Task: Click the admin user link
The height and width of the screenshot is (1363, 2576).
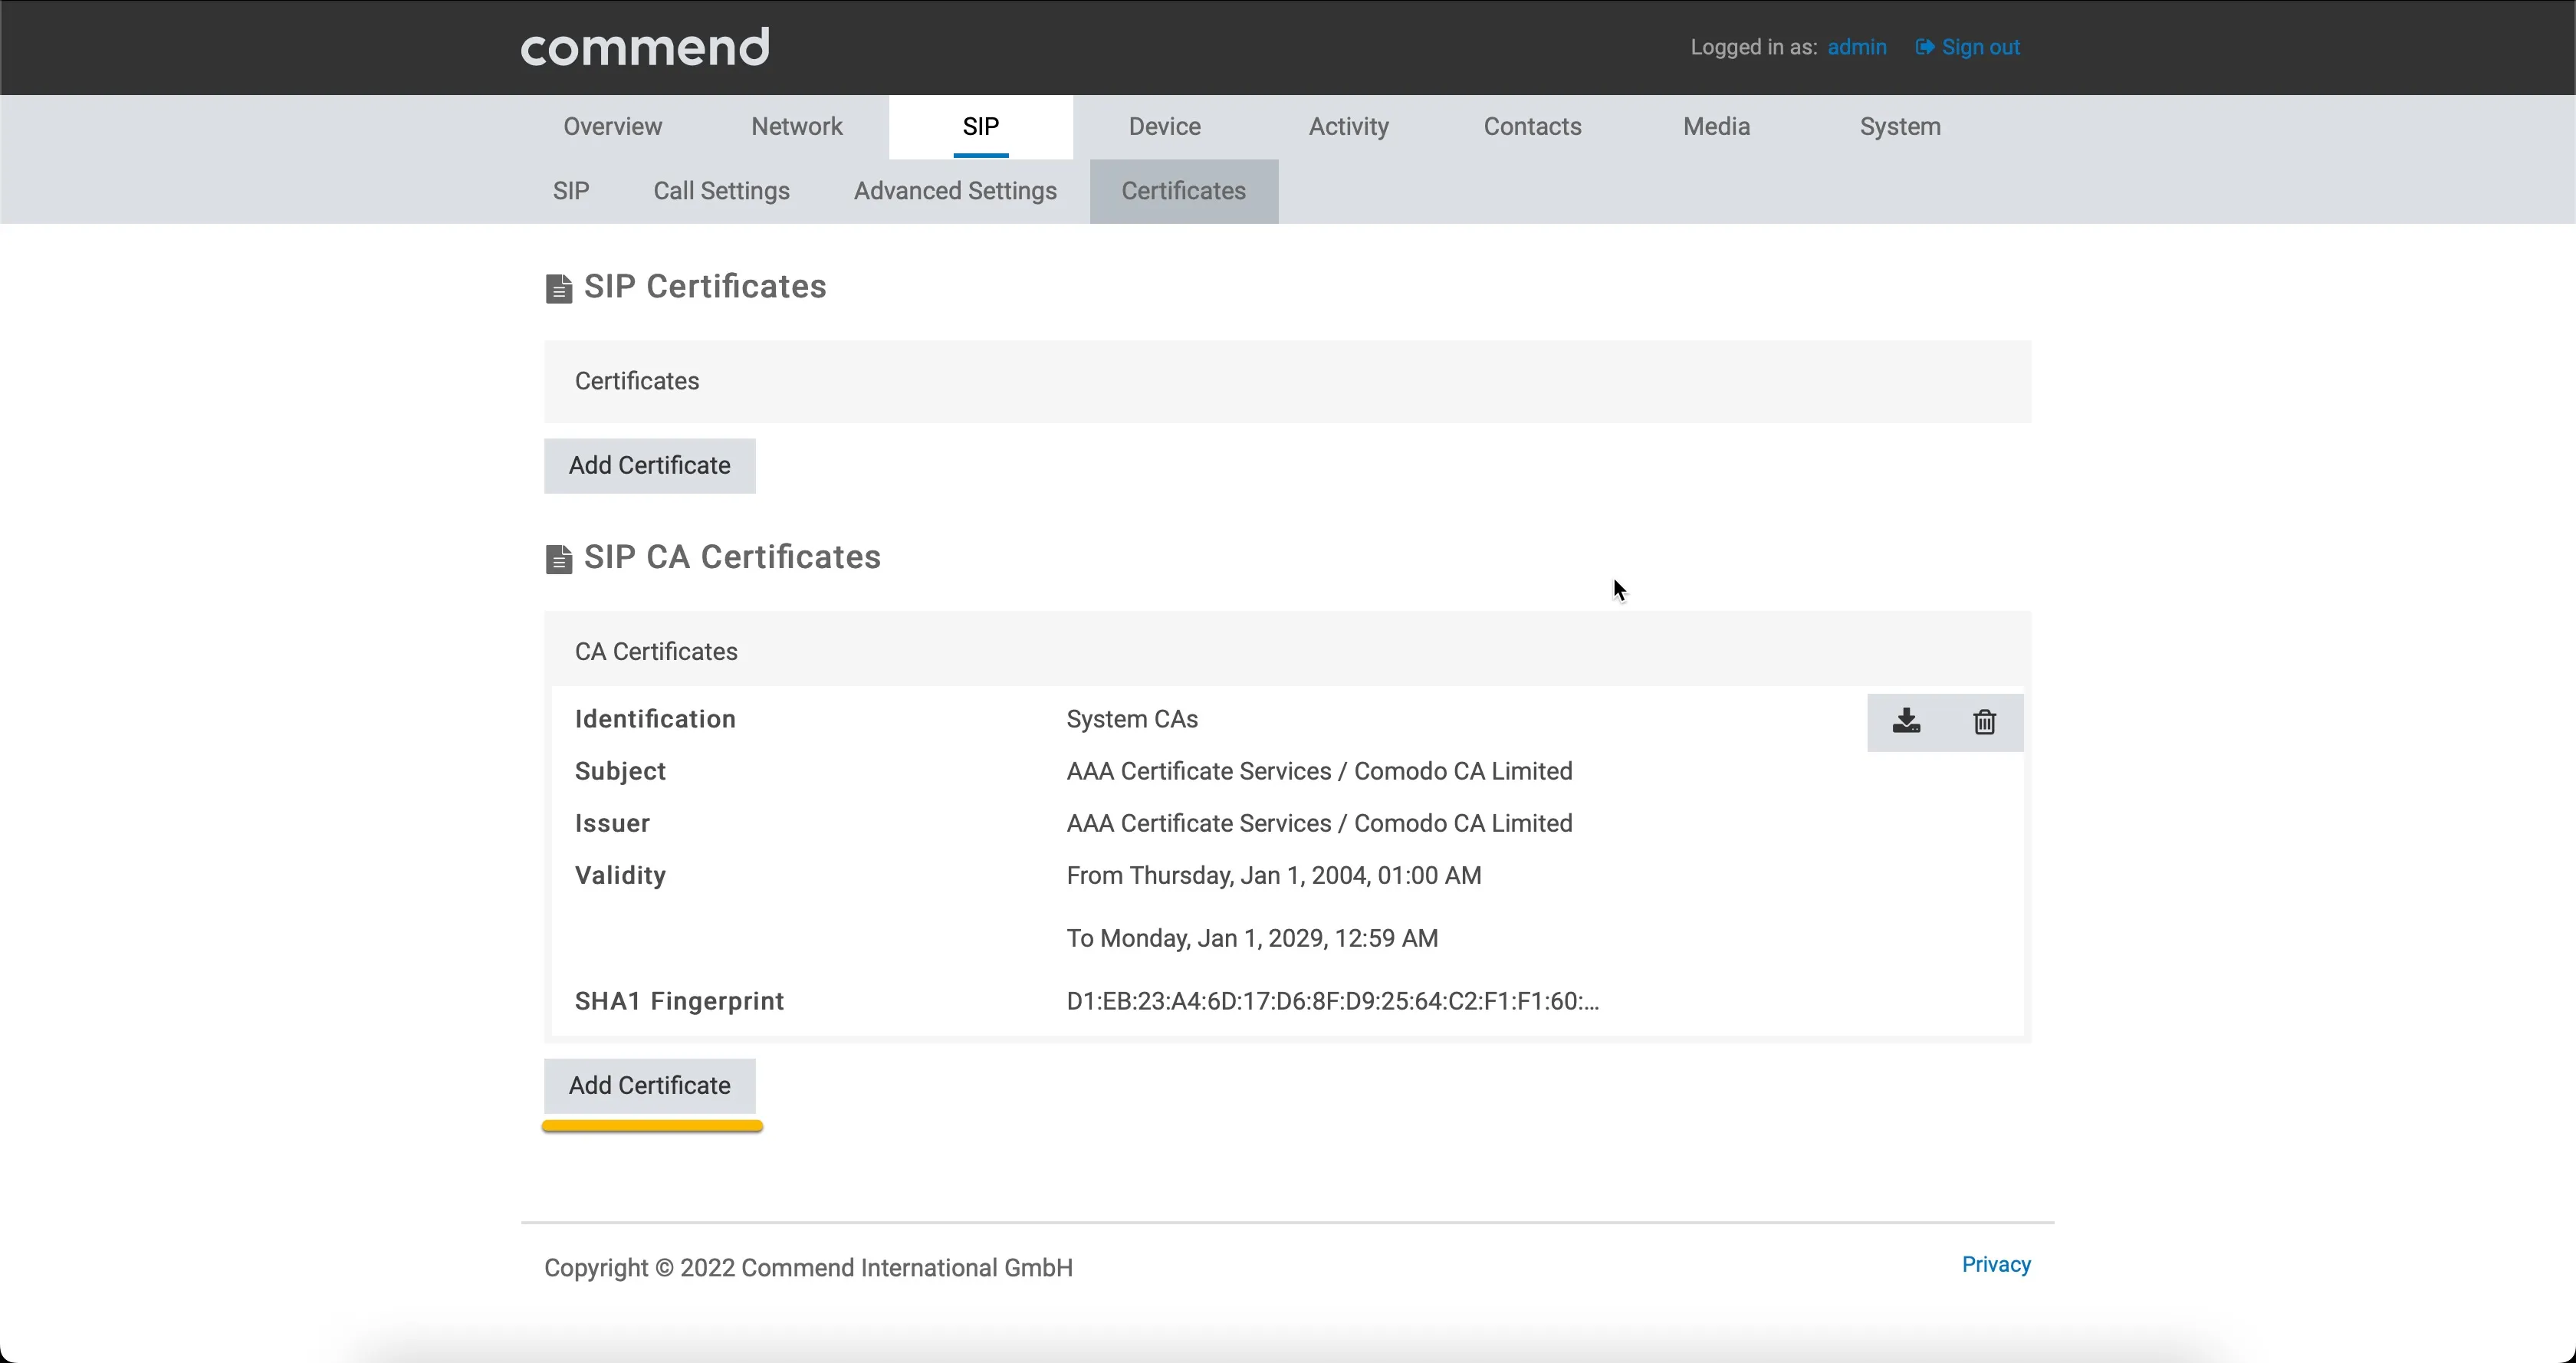Action: pos(1857,47)
